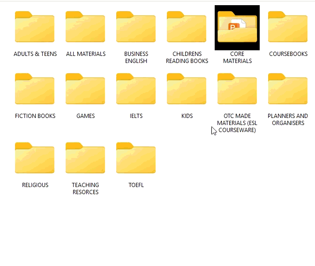
Task: Click the "CHILDRENS READING BOOKS" name text
Action: point(187,57)
